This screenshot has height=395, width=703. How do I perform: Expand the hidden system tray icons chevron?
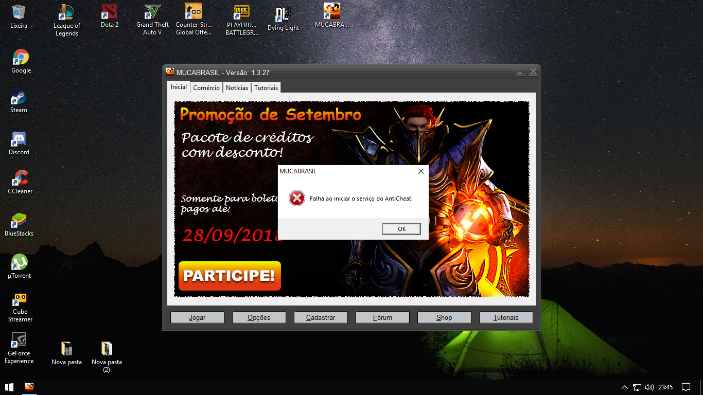(625, 387)
